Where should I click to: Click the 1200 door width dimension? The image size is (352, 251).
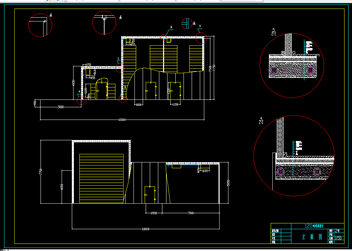point(175,104)
